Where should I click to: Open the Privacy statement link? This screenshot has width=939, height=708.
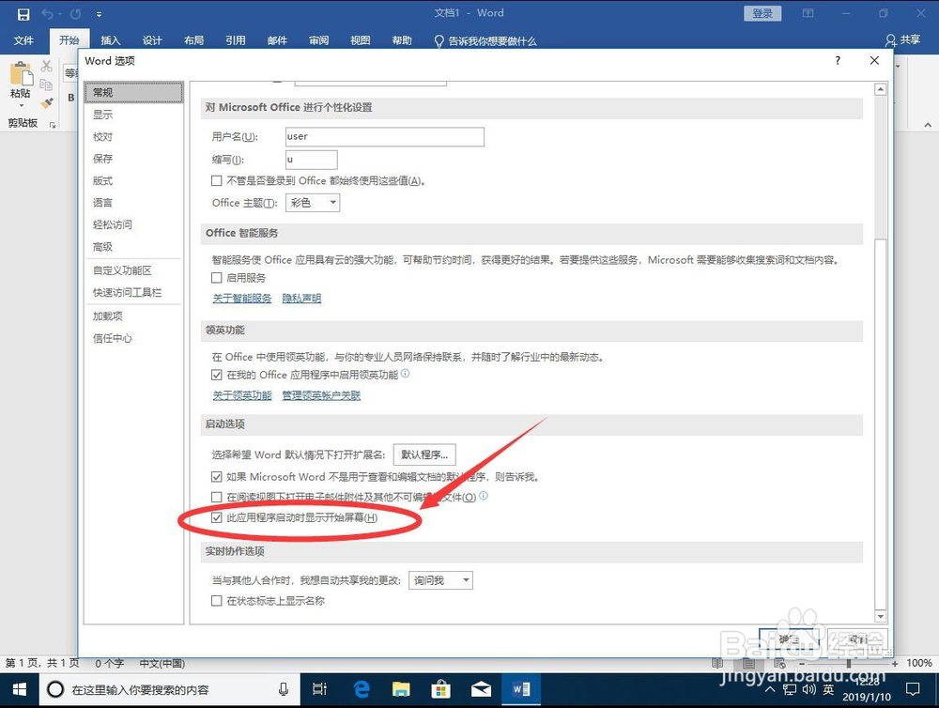point(301,298)
